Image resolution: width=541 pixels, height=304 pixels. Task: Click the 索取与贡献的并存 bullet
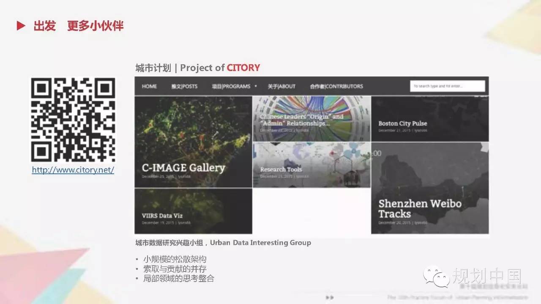[175, 269]
